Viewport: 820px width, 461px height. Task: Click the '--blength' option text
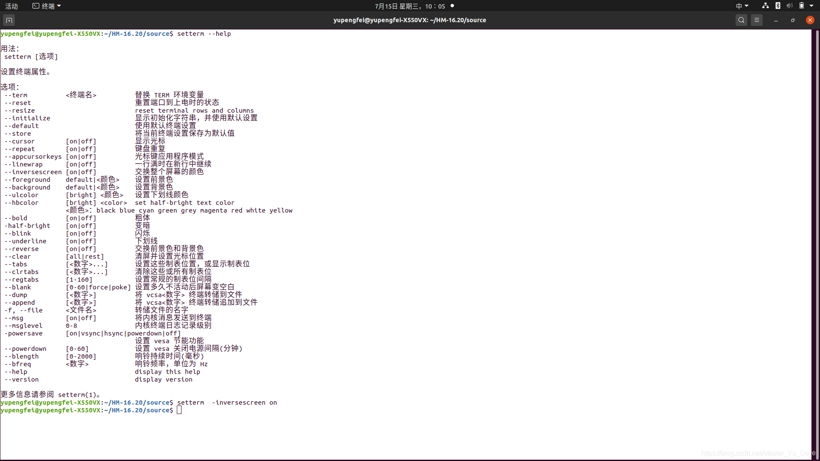(21, 356)
